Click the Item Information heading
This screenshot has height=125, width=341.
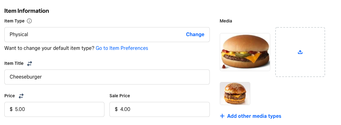(x=27, y=11)
